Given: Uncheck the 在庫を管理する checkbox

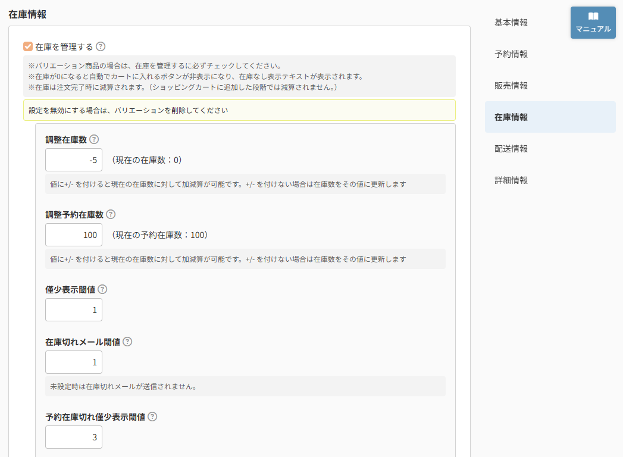Looking at the screenshot, I should [x=28, y=46].
